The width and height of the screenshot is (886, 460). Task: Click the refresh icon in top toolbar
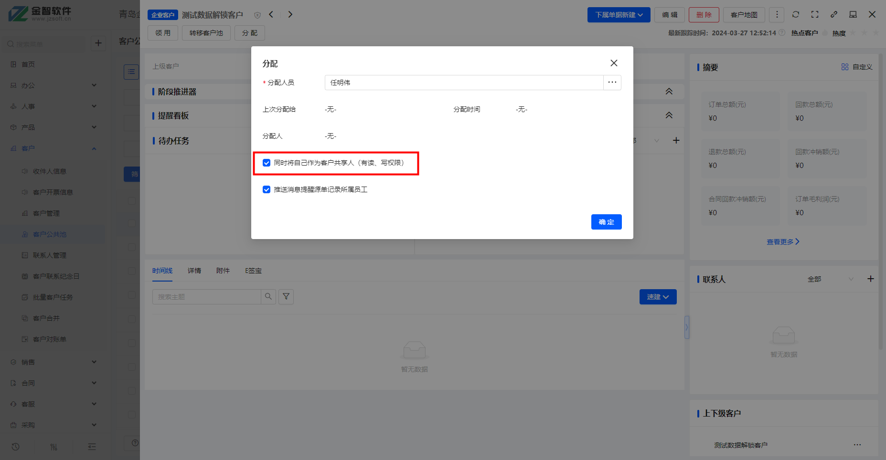pyautogui.click(x=796, y=15)
